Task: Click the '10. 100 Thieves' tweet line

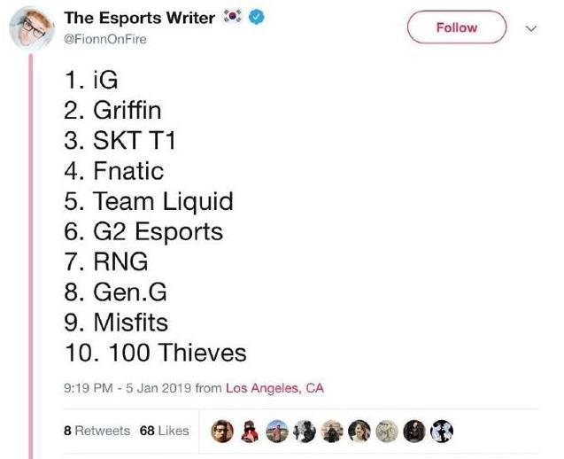Action: (156, 352)
